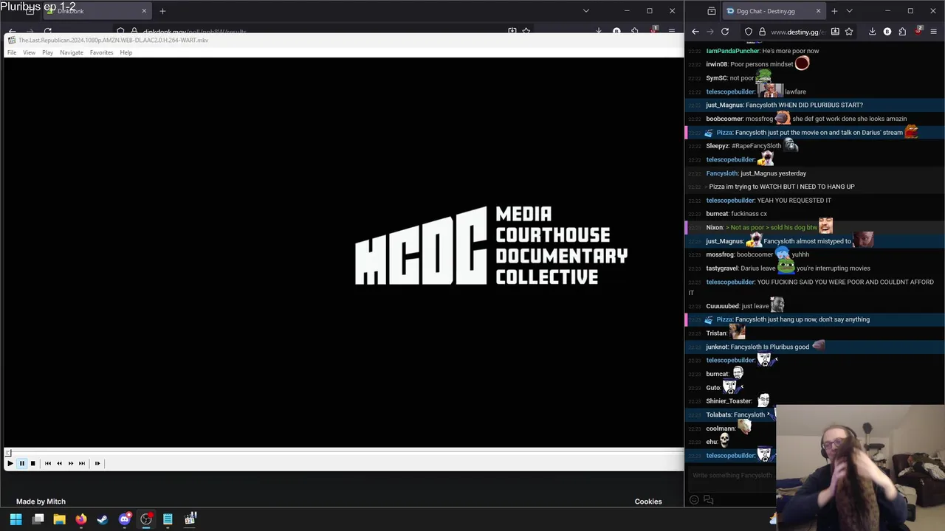The height and width of the screenshot is (531, 945).
Task: Fast-forward the video with increase rate button
Action: pos(70,463)
